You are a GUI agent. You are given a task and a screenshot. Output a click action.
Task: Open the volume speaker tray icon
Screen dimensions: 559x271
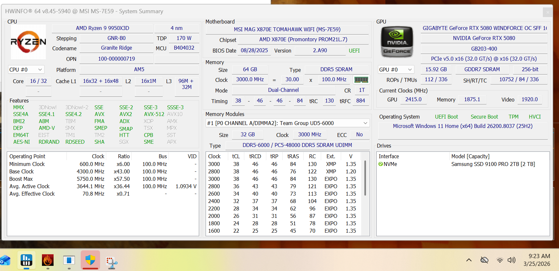pos(512,260)
